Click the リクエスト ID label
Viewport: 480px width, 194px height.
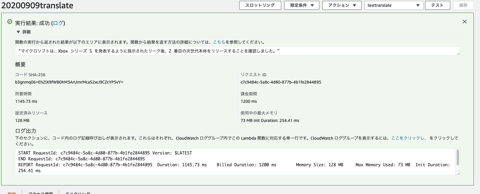tap(253, 75)
